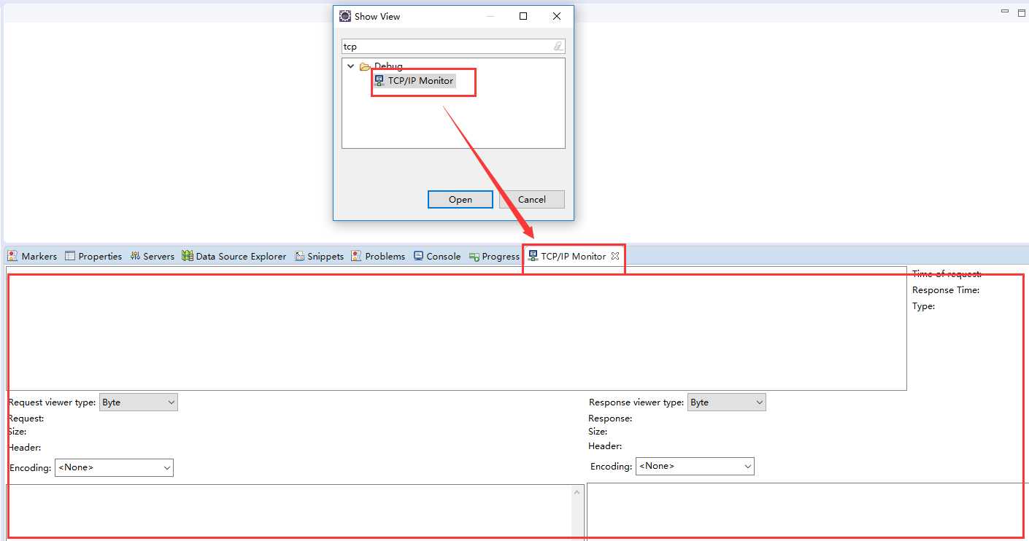
Task: Click the tcp filter text field
Action: (x=453, y=46)
